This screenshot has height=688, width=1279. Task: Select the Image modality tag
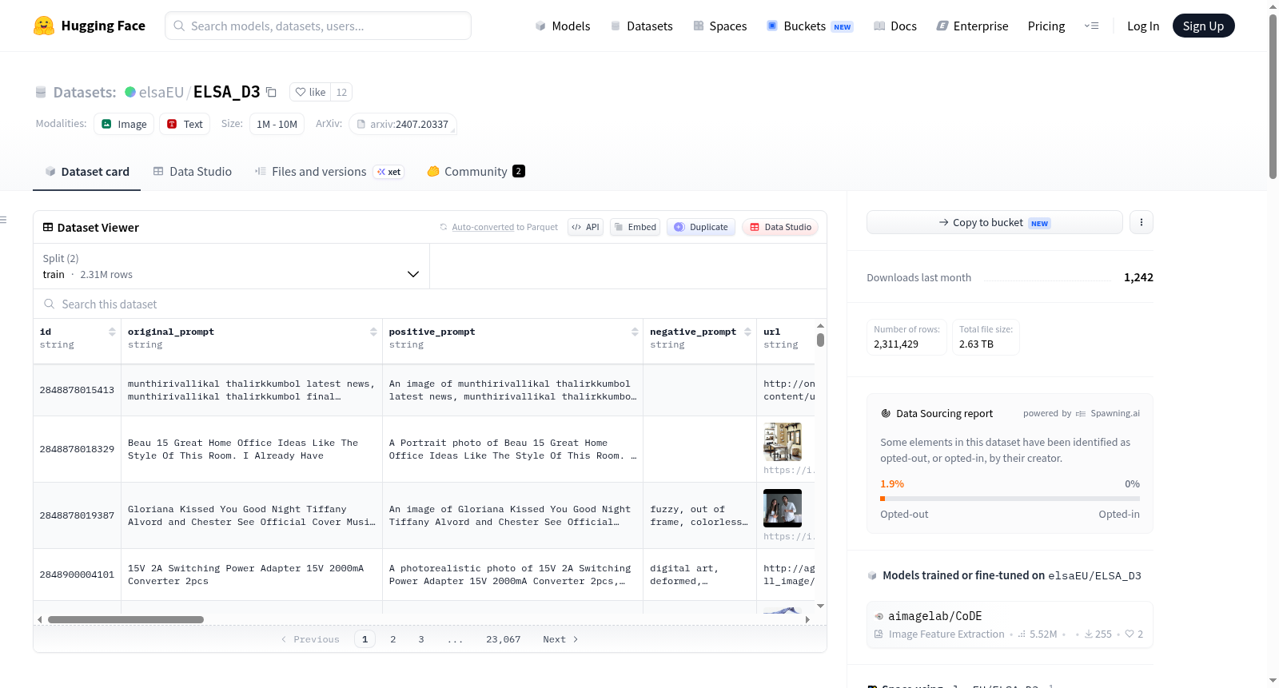pyautogui.click(x=124, y=124)
